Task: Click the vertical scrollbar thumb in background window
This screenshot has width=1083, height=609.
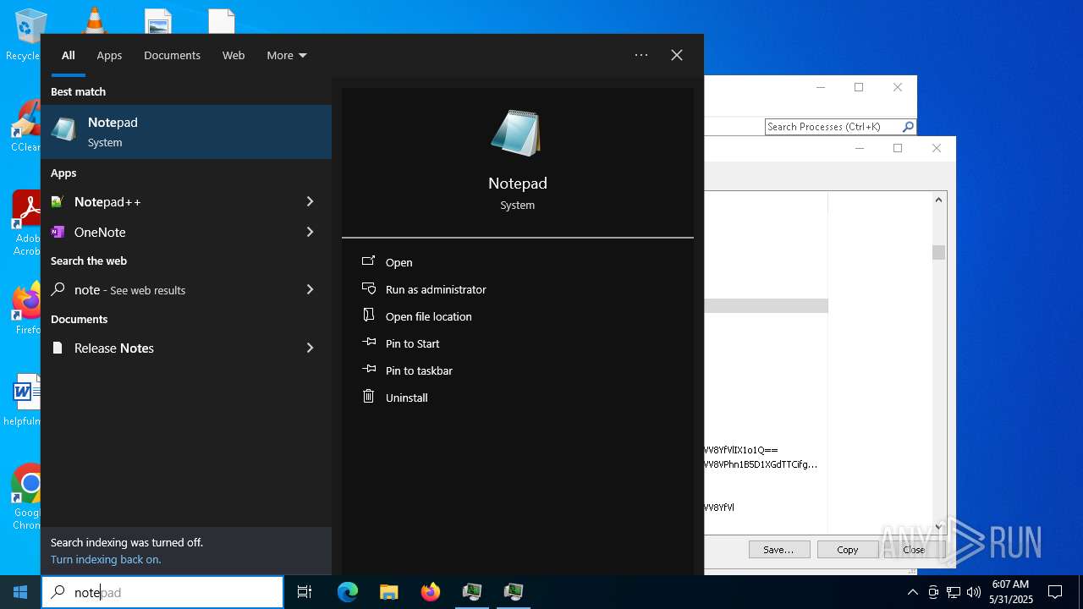Action: coord(938,252)
